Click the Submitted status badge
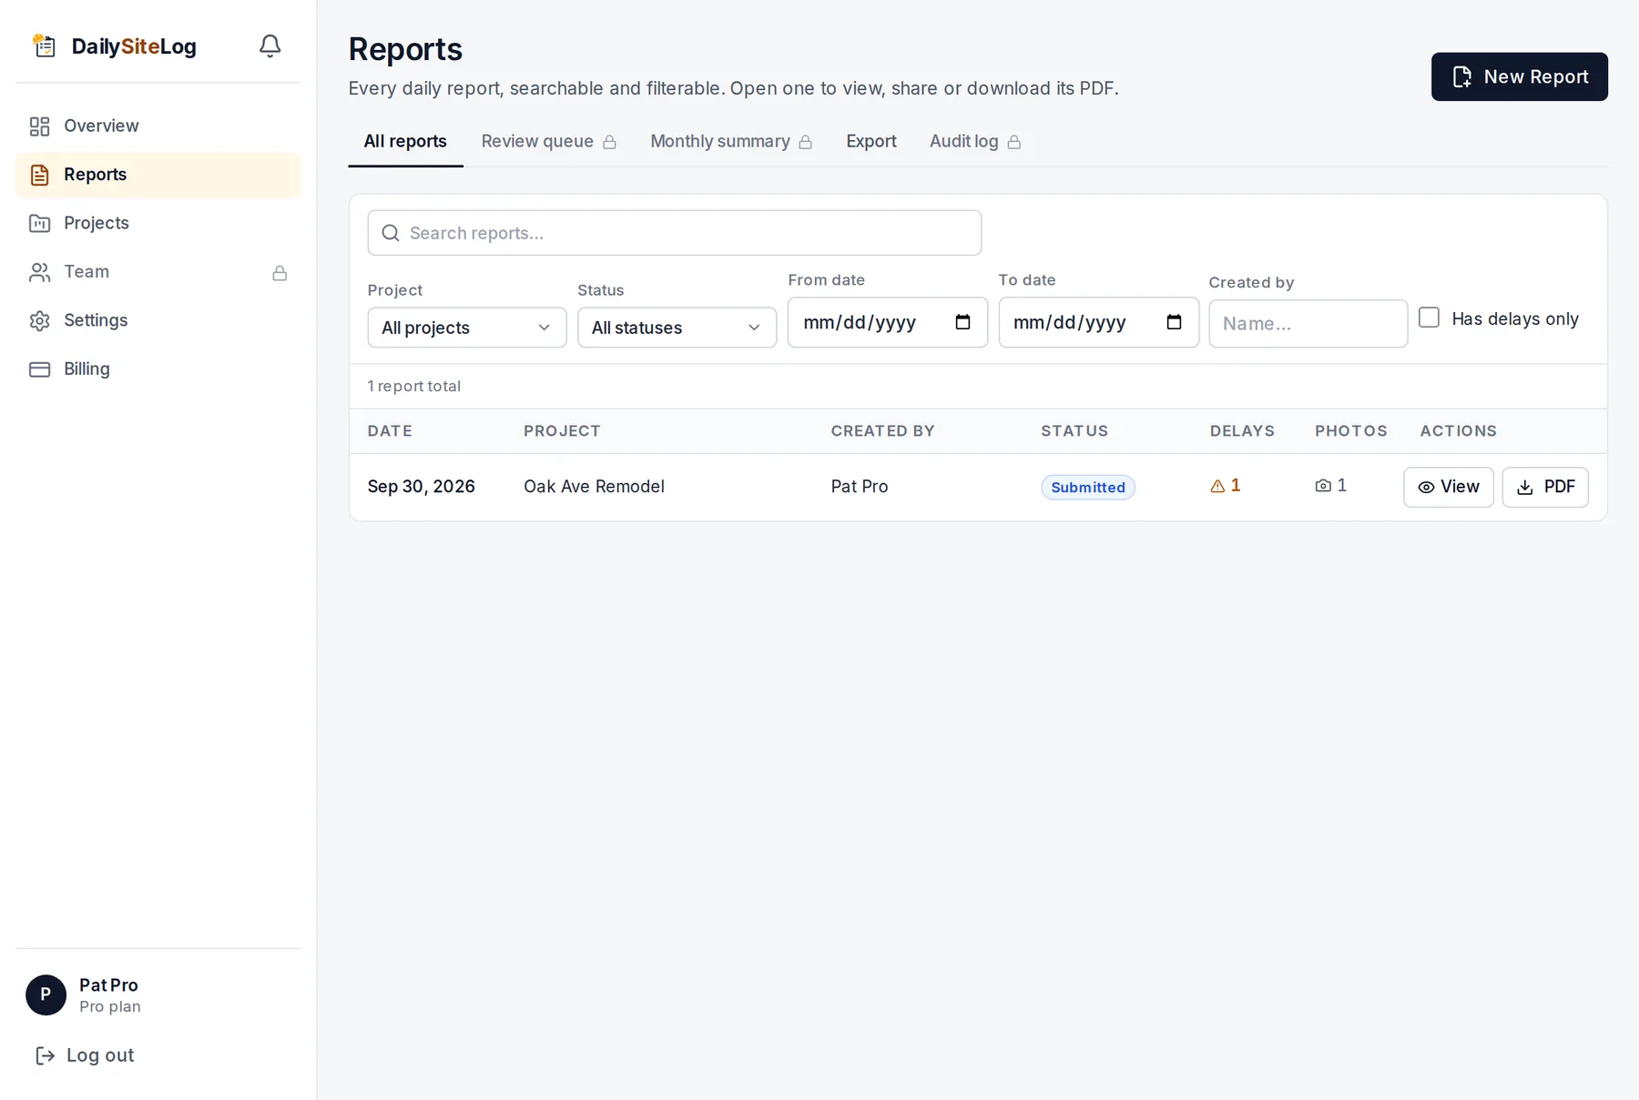Viewport: 1639px width, 1100px height. (x=1088, y=488)
